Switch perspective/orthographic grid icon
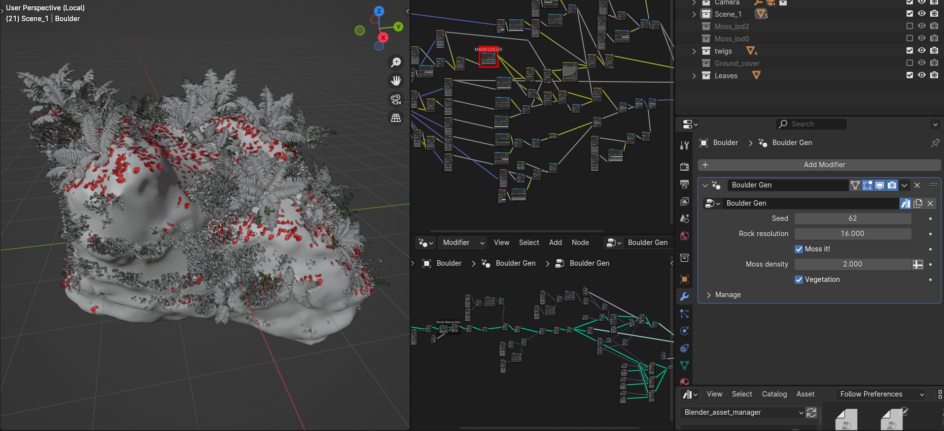The image size is (944, 431). pos(396,118)
